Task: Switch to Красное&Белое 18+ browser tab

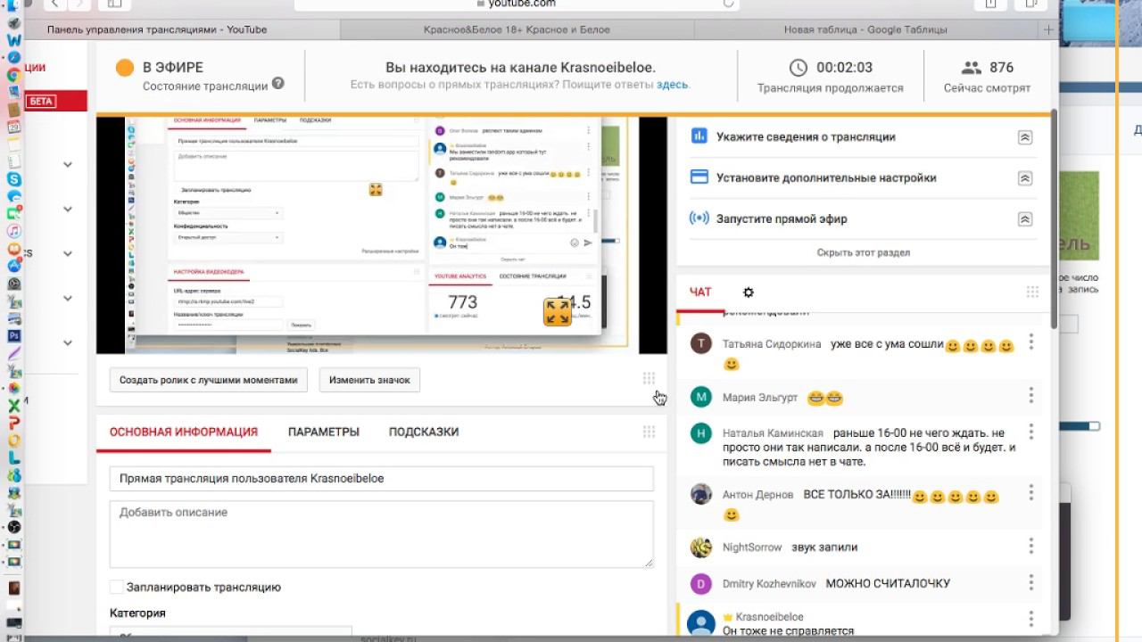Action: (517, 29)
